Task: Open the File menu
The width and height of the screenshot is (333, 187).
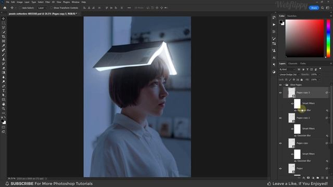Action: (x=7, y=2)
